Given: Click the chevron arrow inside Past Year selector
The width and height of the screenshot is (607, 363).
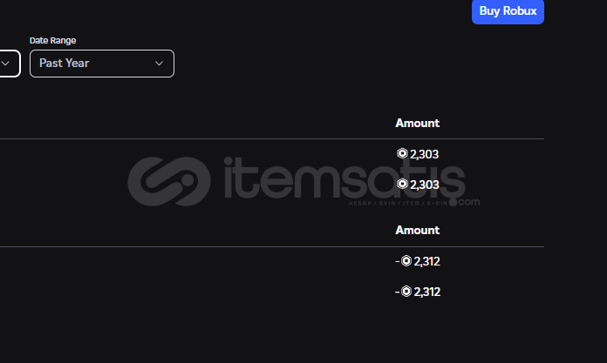Looking at the screenshot, I should (x=159, y=64).
